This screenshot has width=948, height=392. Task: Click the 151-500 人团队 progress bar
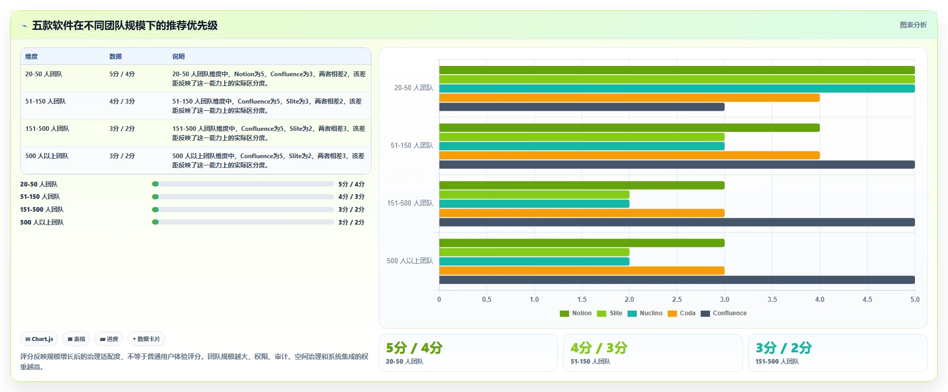click(x=243, y=210)
